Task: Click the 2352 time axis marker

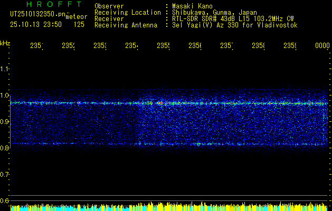Action: (x=69, y=46)
